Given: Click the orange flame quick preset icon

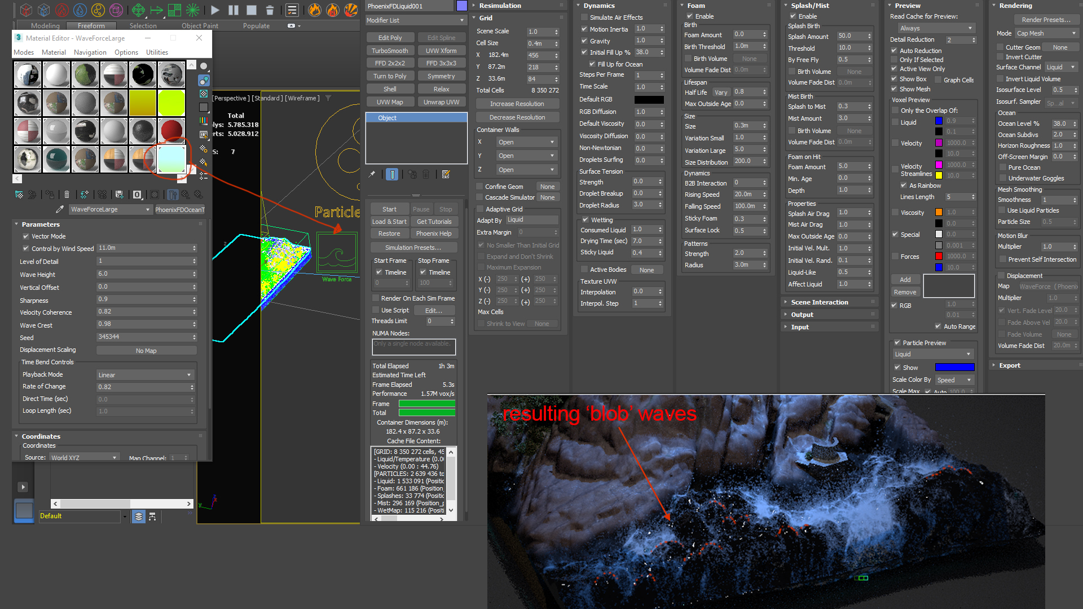Looking at the screenshot, I should click(315, 10).
